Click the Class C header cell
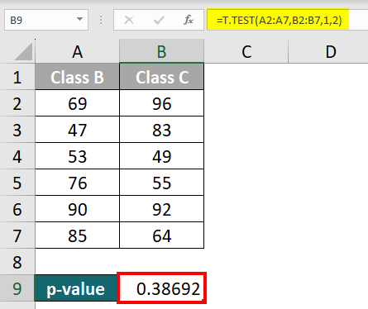This screenshot has width=368, height=309. click(162, 77)
